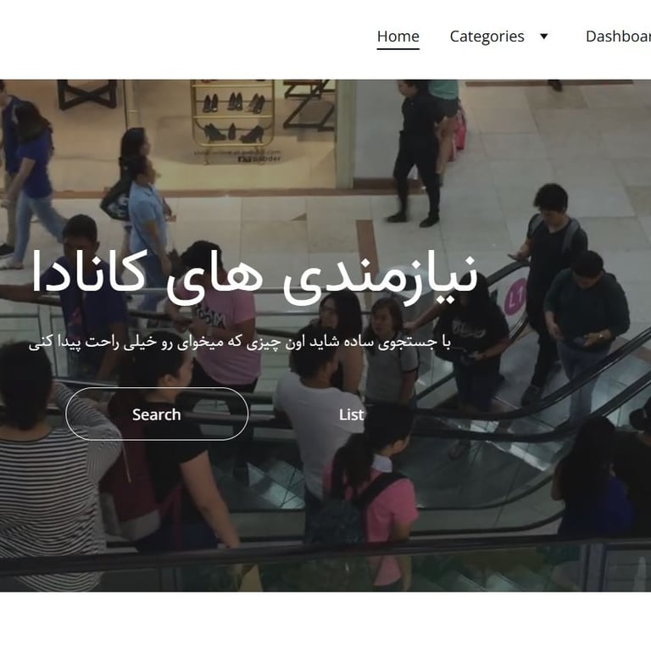Click the Persian subtitle under the heading
Viewport: 651px width, 645px height.
click(x=240, y=342)
